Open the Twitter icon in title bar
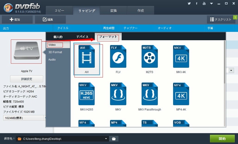This screenshot has width=238, height=144. (x=189, y=3)
